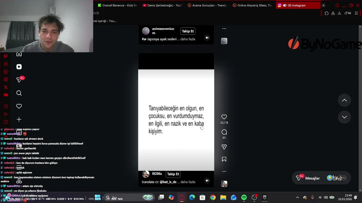The image size is (362, 203).
Task: Share the current reel
Action: coord(224,147)
